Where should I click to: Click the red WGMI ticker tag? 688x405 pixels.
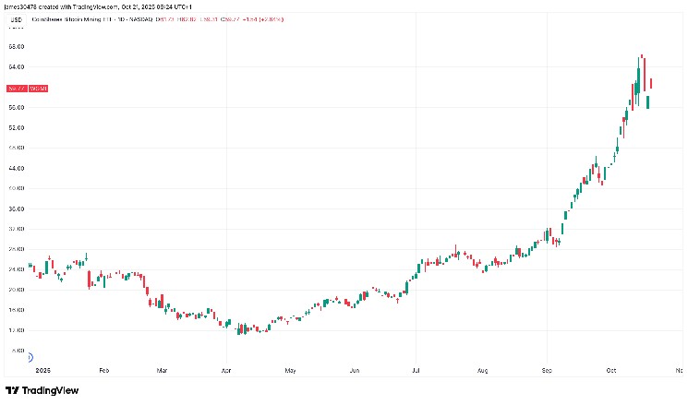point(38,88)
